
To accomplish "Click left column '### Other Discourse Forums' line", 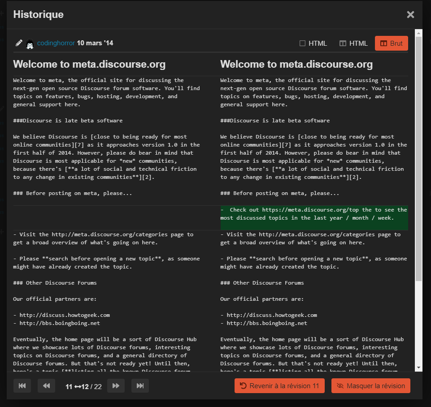I will 55,283.
